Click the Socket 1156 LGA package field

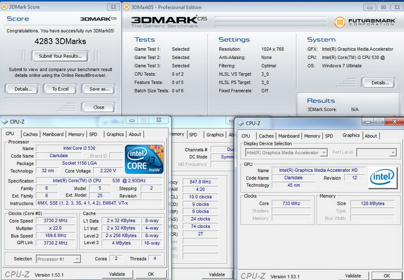(x=79, y=163)
